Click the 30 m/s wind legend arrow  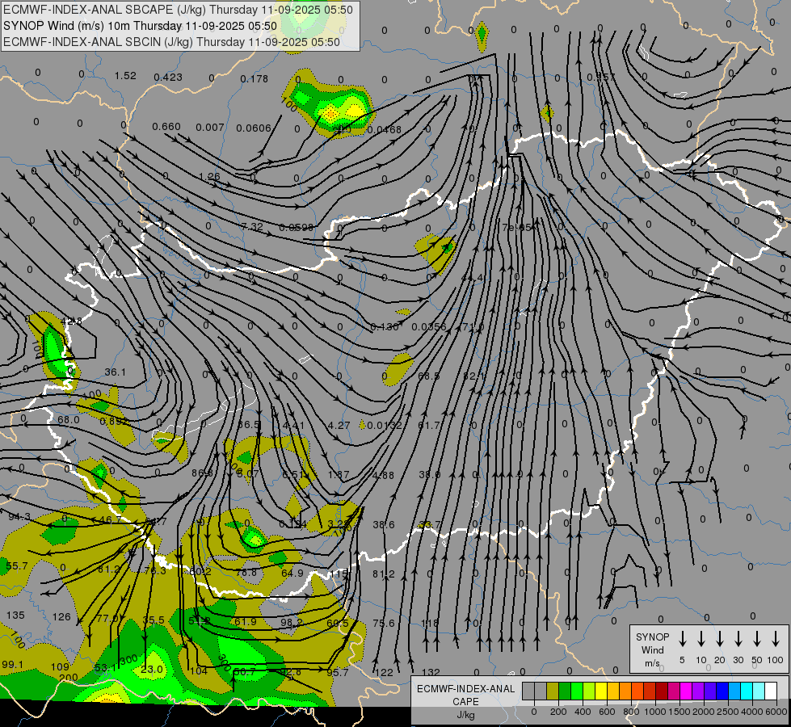[x=738, y=639]
